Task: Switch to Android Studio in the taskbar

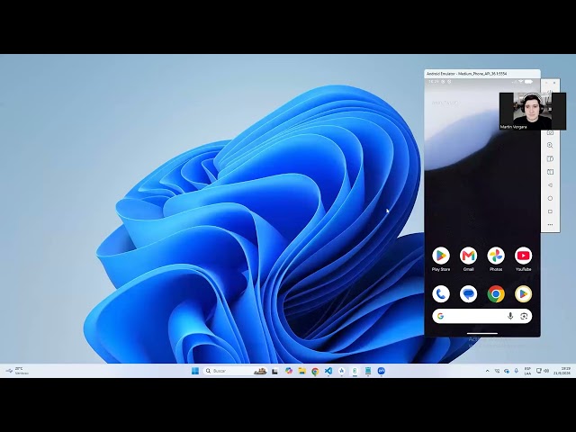Action: pyautogui.click(x=342, y=371)
